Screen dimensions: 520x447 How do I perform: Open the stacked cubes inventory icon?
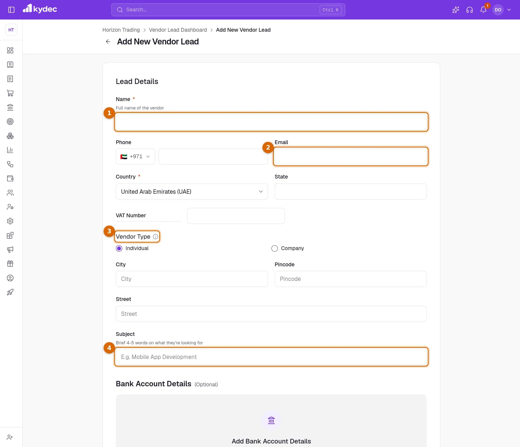tap(10, 136)
